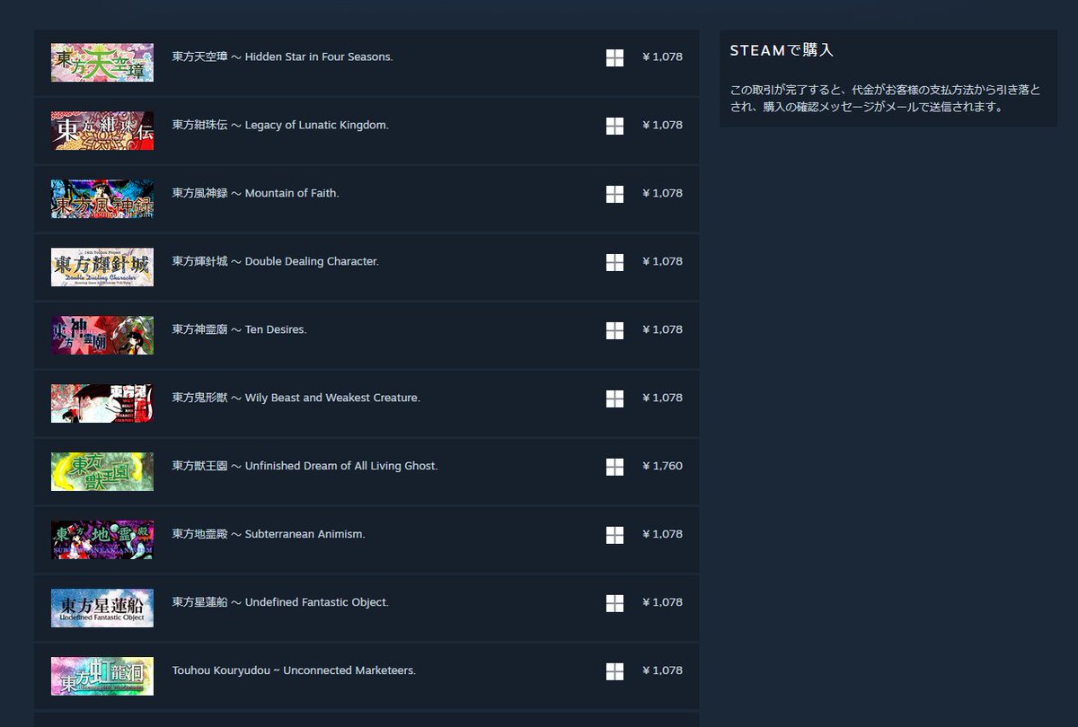Viewport: 1078px width, 727px height.
Task: Click ¥1,078 price of Ten Desires
Action: point(662,329)
